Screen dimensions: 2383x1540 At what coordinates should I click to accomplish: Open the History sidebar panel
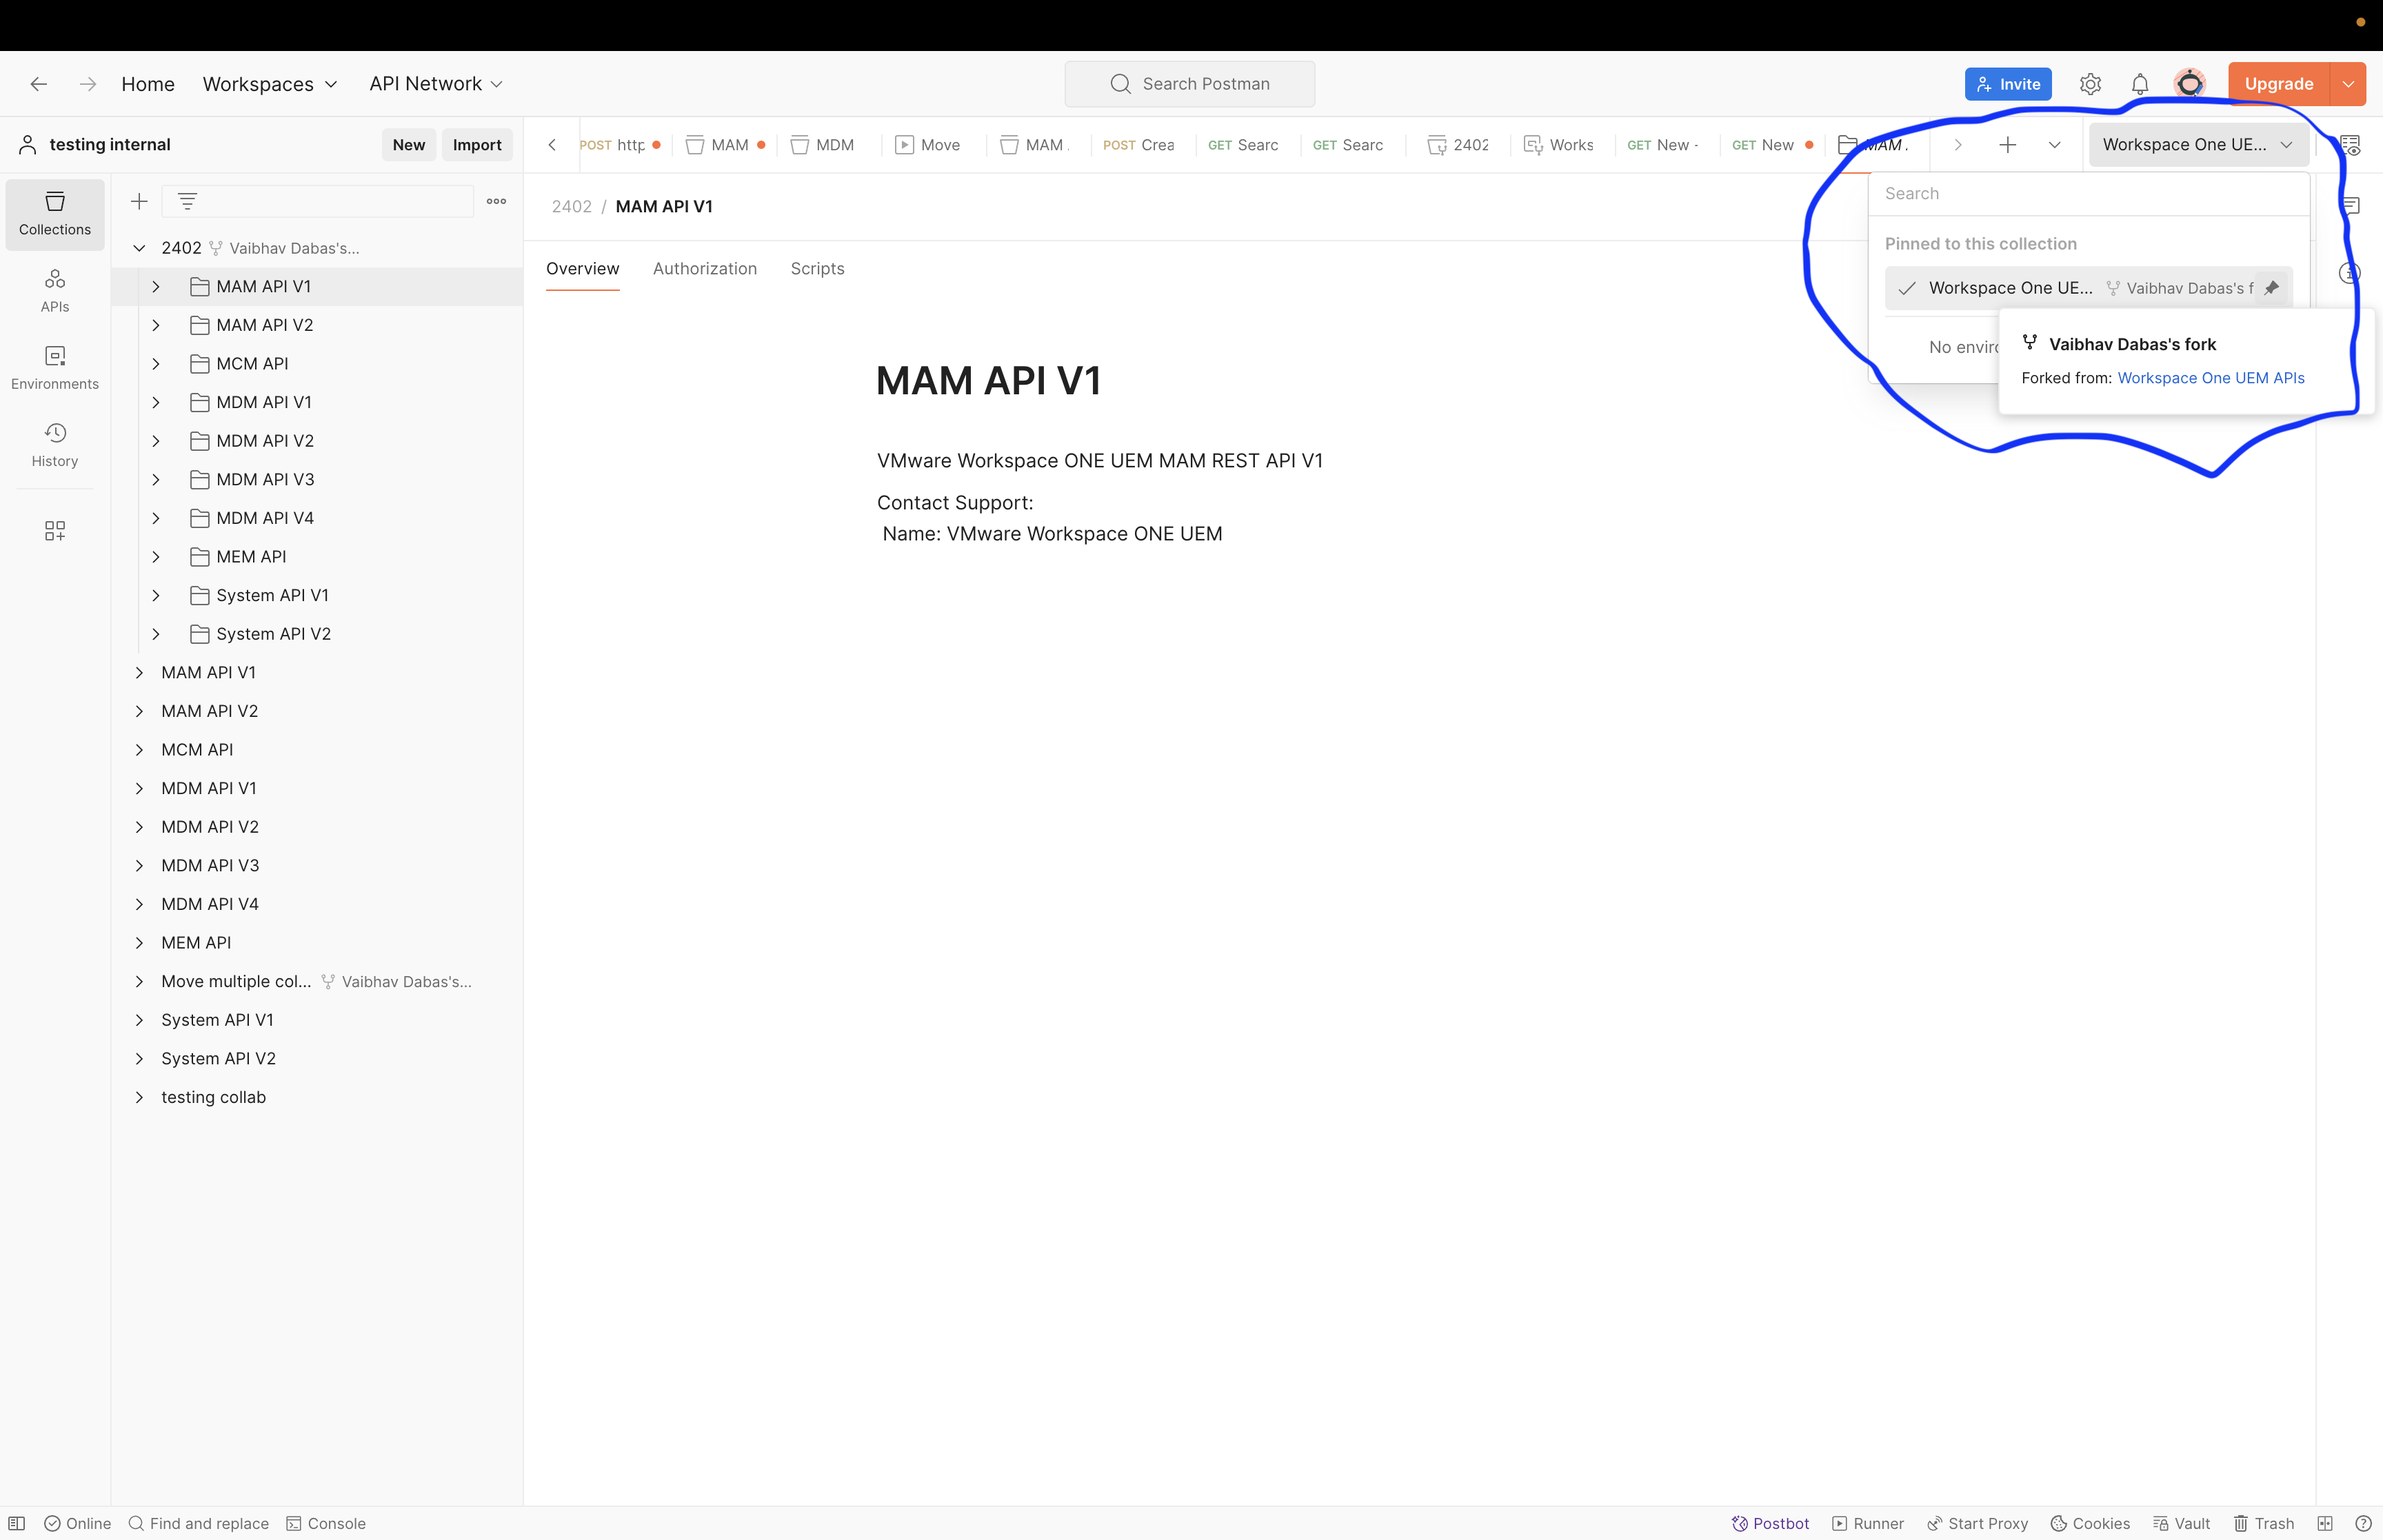54,445
